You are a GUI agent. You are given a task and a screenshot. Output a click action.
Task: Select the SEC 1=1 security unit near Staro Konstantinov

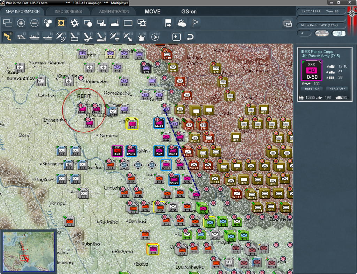click(x=41, y=81)
